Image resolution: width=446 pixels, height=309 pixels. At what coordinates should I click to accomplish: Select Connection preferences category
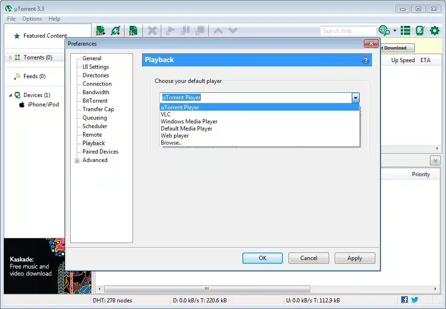point(97,84)
